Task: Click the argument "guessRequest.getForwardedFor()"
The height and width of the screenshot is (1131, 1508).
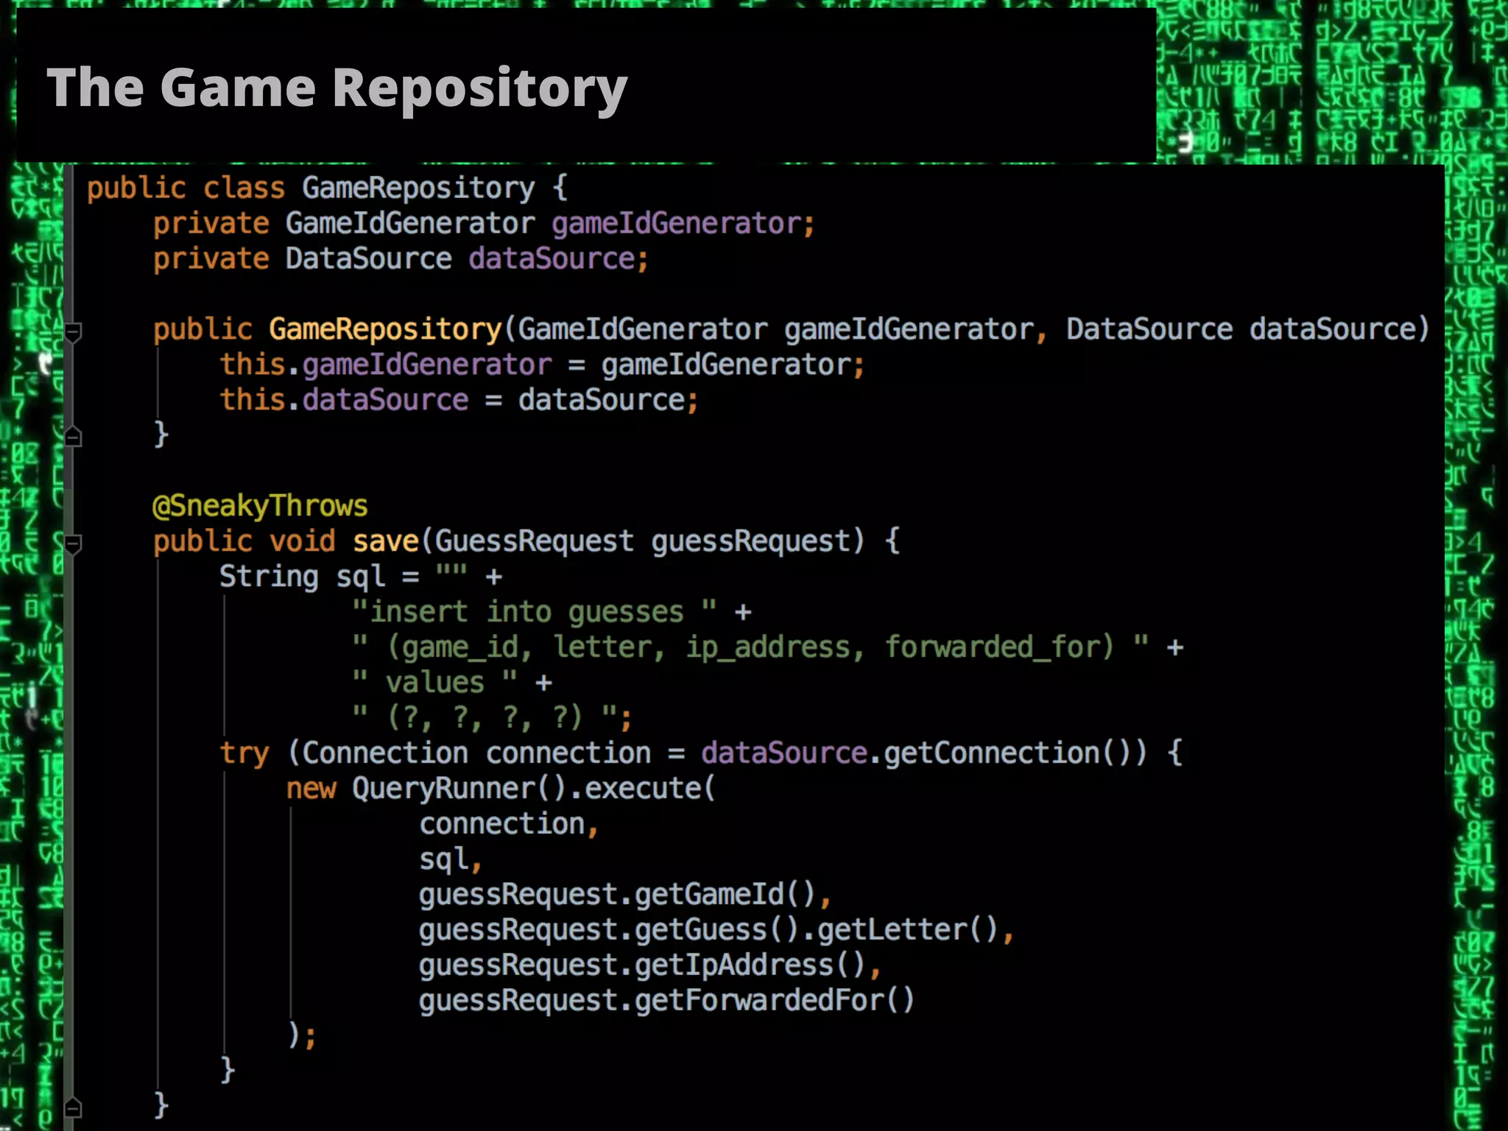Action: pyautogui.click(x=666, y=1001)
